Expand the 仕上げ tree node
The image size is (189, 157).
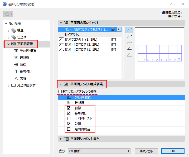pyautogui.click(x=8, y=37)
